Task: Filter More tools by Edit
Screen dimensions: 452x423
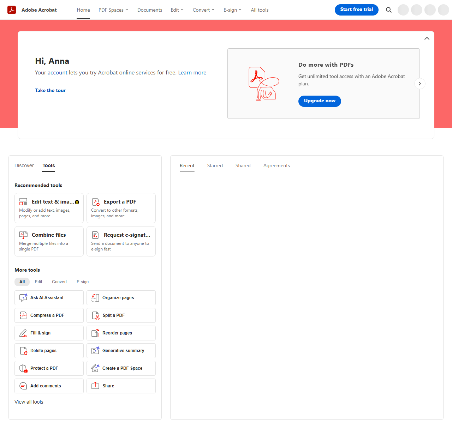Action: (38, 282)
